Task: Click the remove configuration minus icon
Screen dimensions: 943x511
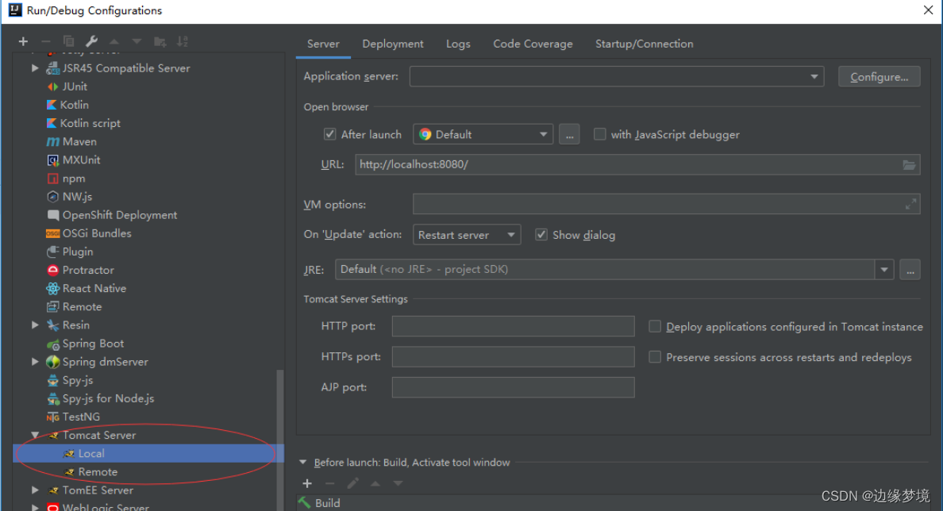Action: pyautogui.click(x=46, y=41)
